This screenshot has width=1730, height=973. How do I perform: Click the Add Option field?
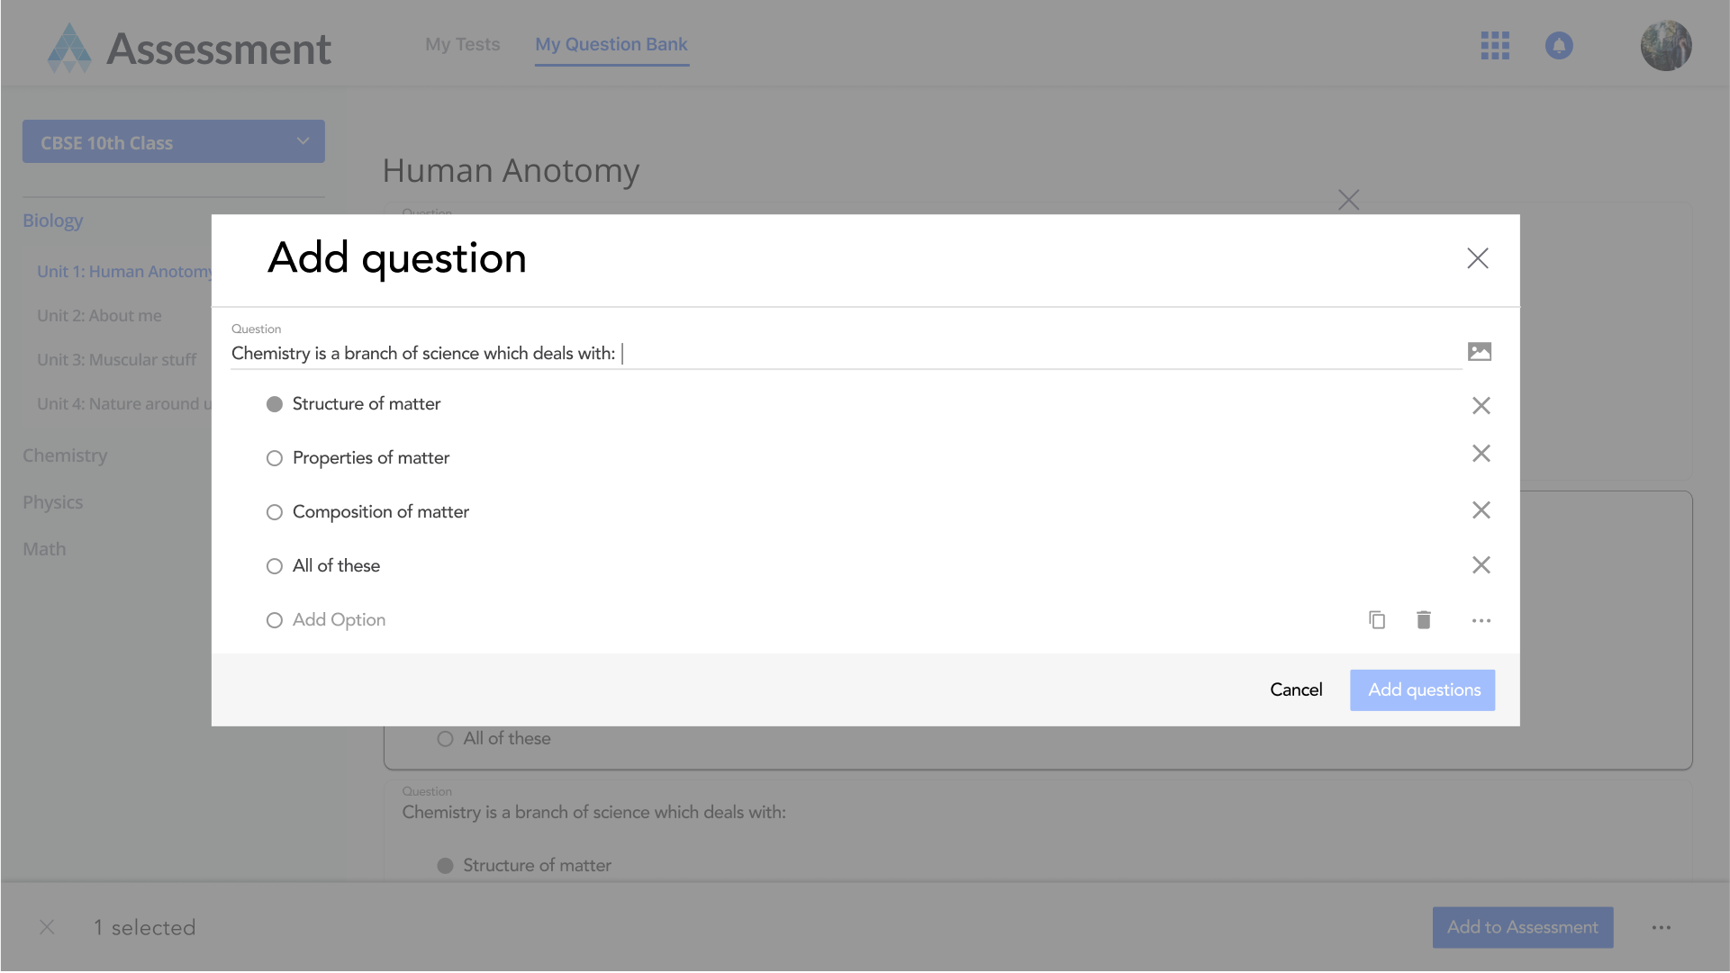pyautogui.click(x=339, y=619)
